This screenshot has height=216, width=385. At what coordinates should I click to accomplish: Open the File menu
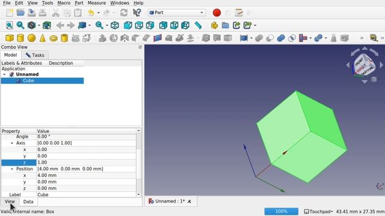[x=7, y=3]
